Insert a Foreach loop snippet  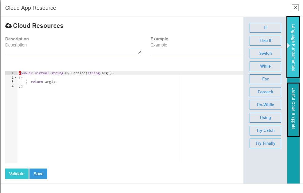pyautogui.click(x=265, y=92)
